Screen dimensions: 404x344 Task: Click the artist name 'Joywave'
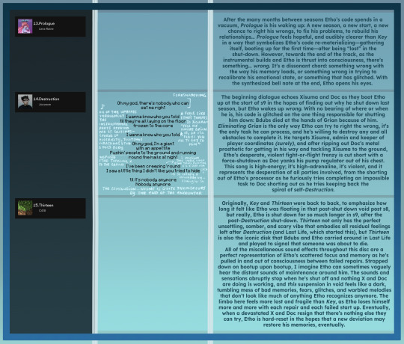45,105
